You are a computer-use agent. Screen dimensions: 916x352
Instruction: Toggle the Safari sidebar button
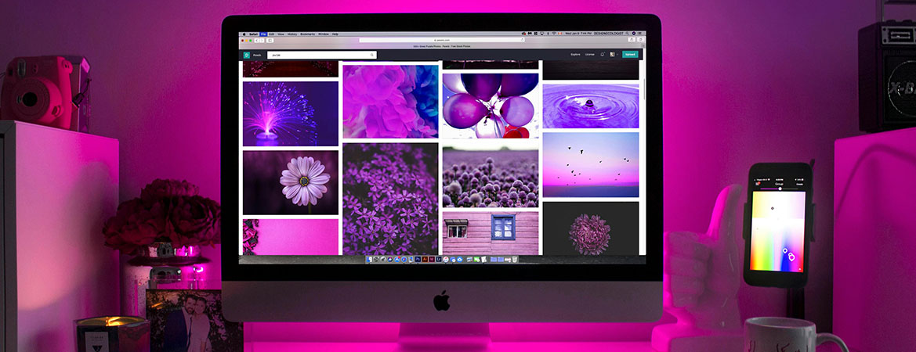point(270,41)
